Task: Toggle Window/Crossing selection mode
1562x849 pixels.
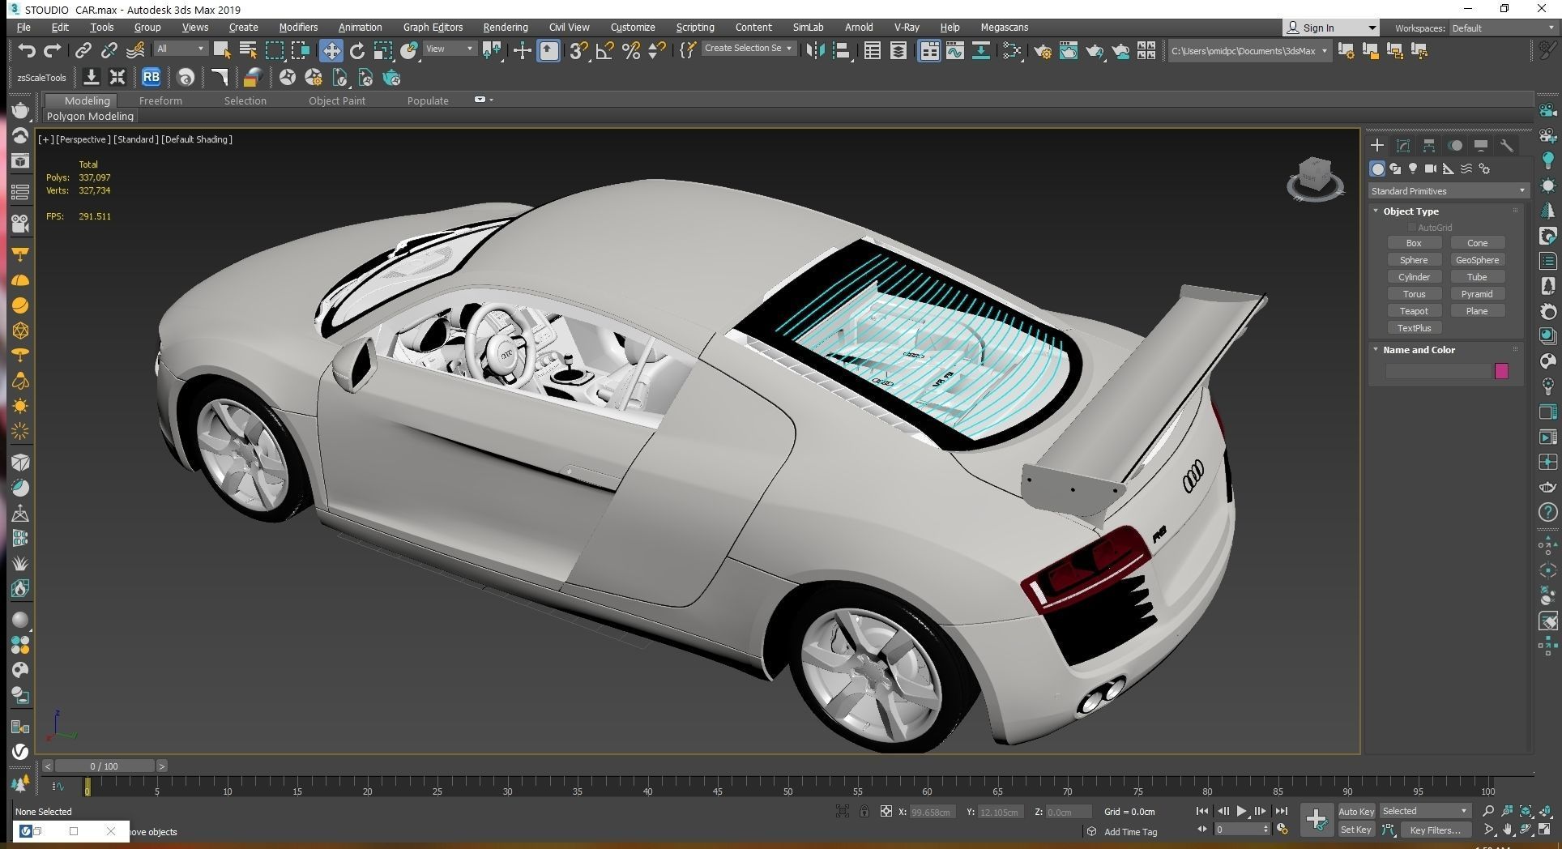Action: tap(301, 50)
